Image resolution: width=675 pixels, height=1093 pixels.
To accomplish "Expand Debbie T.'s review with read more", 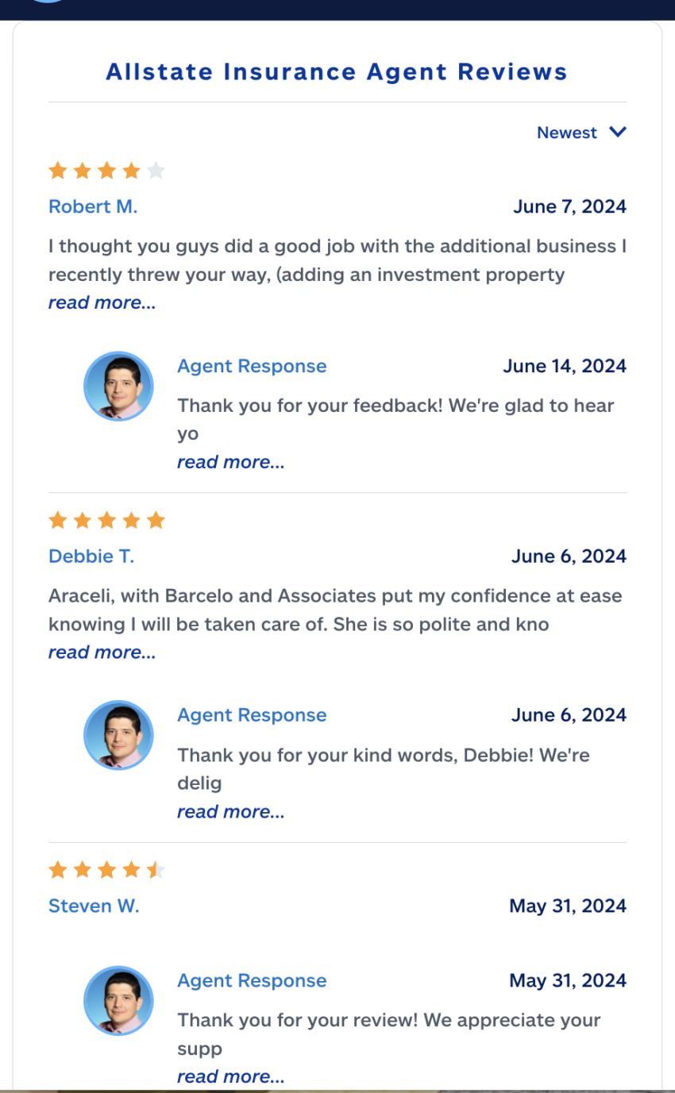I will [102, 652].
